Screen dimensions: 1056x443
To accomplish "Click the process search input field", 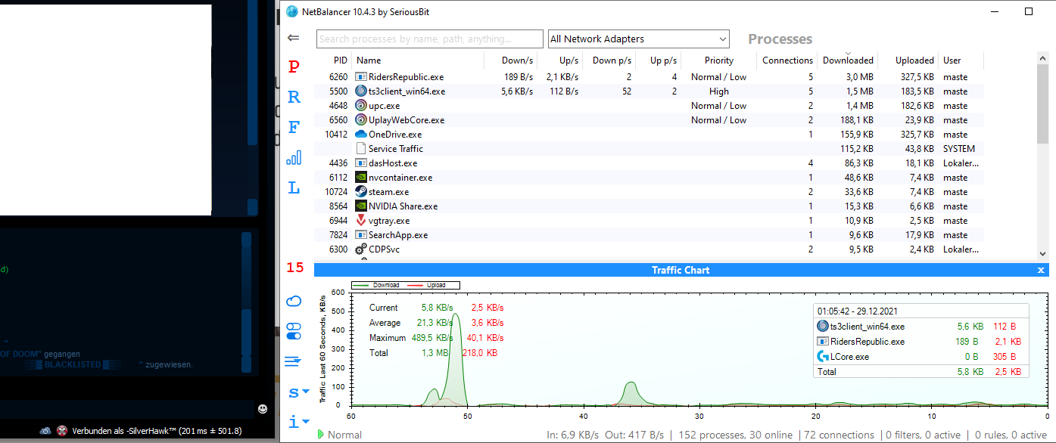I will tap(430, 39).
